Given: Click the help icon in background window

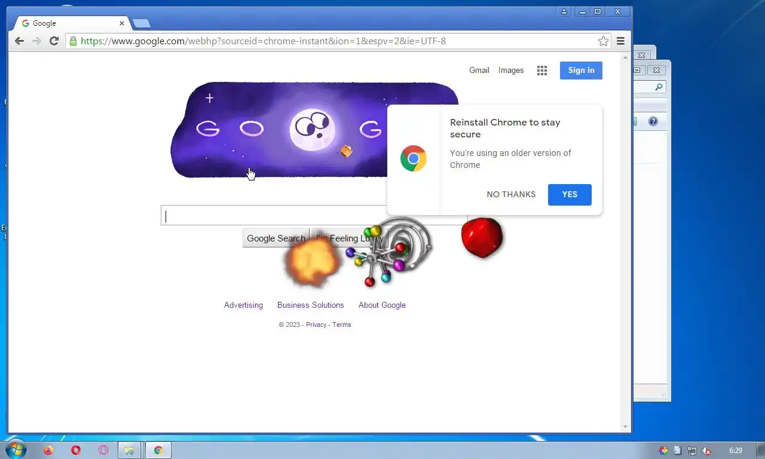Looking at the screenshot, I should (653, 121).
